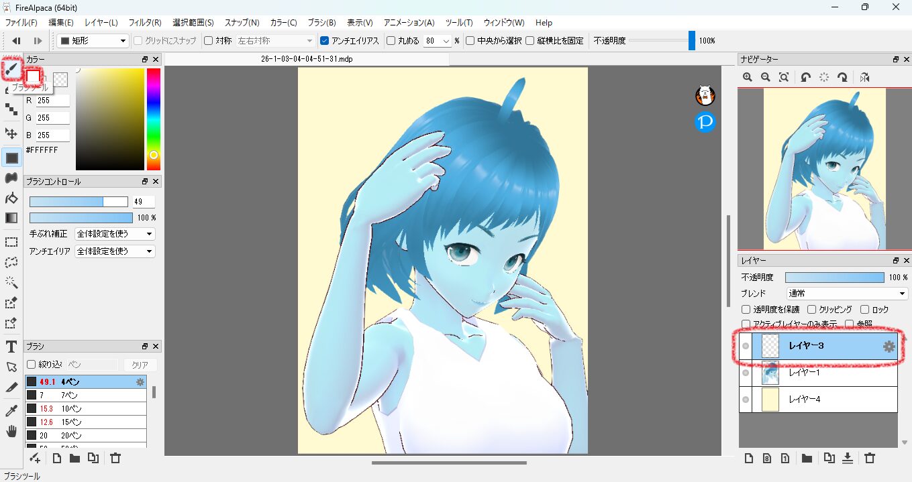Delete layer with Layer panel trash icon
912x482 pixels.
(870, 459)
